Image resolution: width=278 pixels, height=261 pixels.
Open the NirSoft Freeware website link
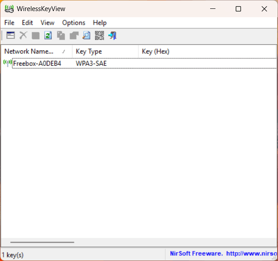pos(223,253)
